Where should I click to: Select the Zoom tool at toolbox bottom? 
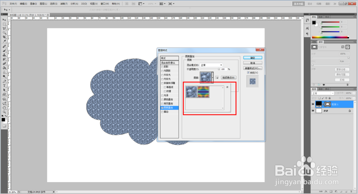click(x=4, y=112)
